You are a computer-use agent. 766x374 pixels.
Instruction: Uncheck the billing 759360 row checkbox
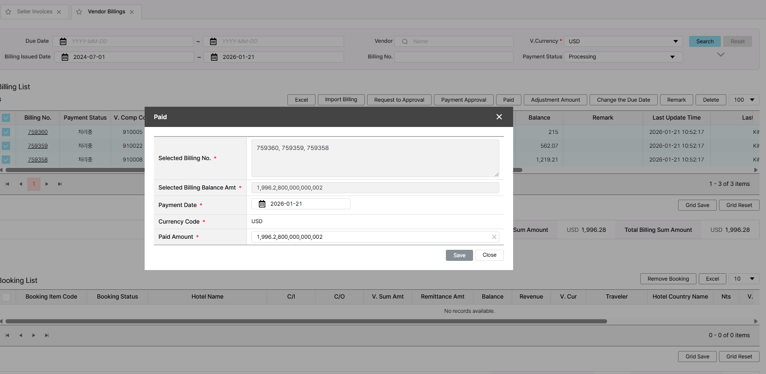click(6, 132)
